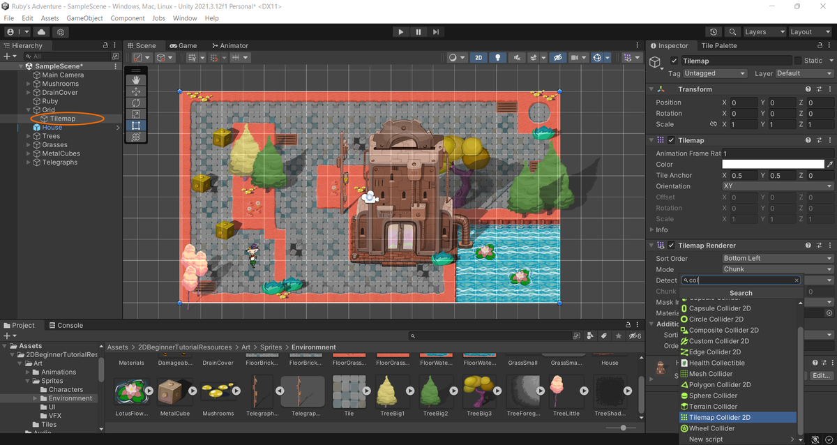Select the House object in Hierarchy
Screen dimensions: 837x445
click(x=52, y=128)
